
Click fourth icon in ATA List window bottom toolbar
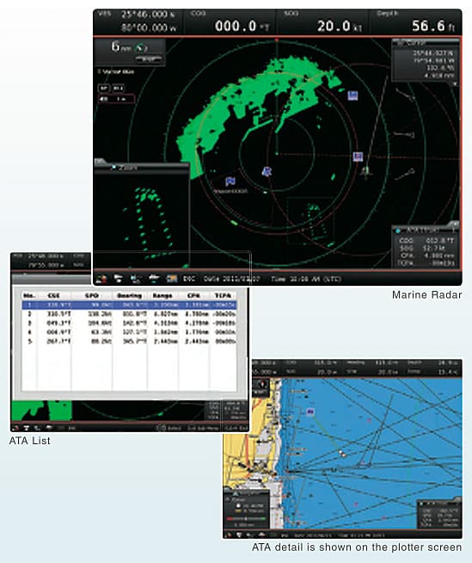tap(49, 428)
